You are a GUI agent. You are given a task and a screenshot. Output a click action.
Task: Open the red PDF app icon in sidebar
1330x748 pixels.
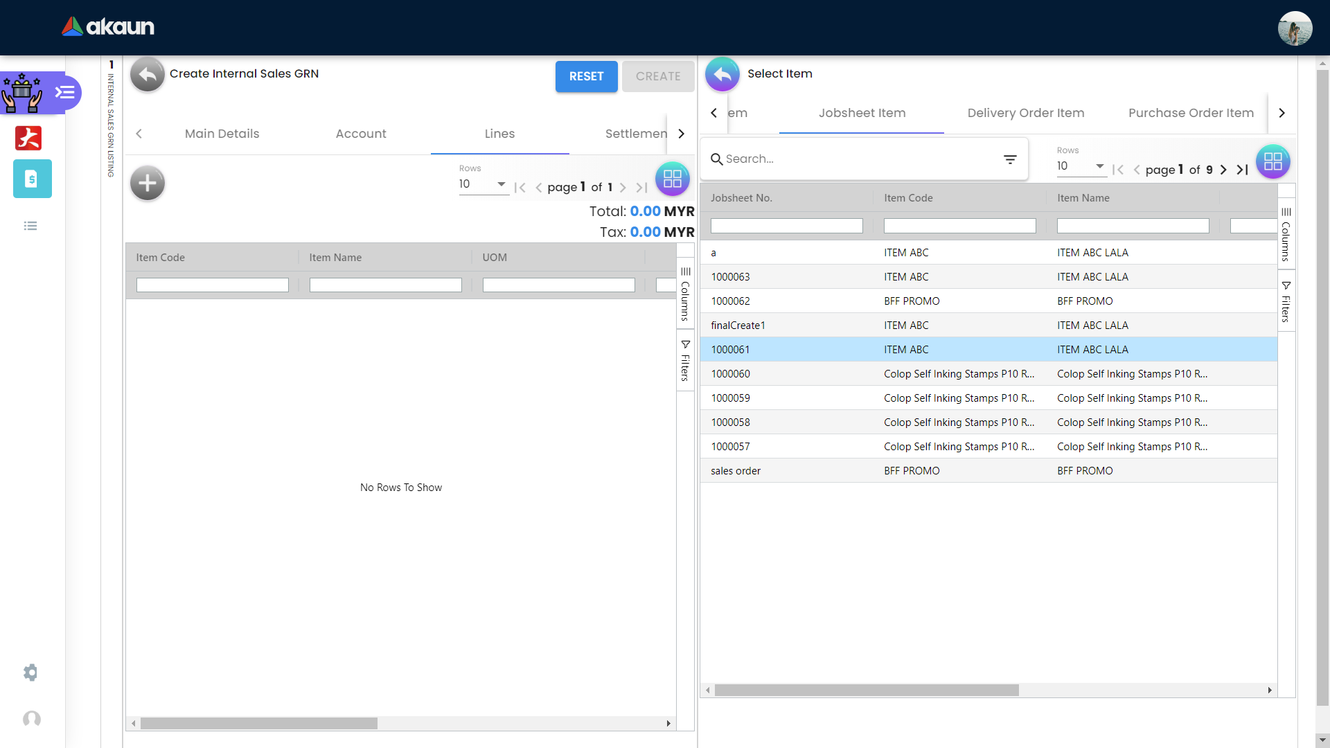28,138
